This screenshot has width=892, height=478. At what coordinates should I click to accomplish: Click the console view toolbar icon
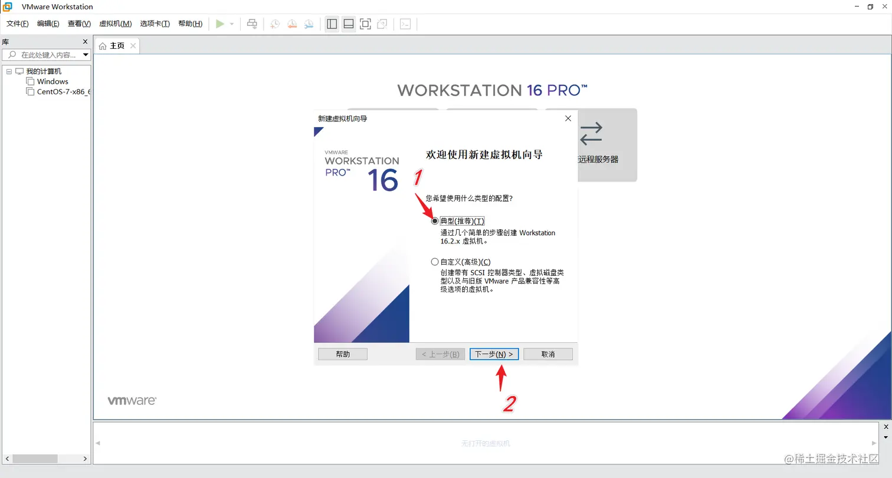point(405,24)
